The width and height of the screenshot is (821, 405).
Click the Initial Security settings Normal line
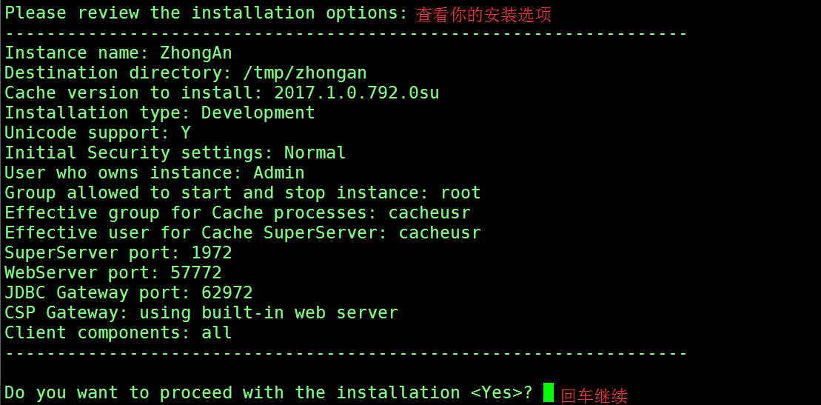175,153
